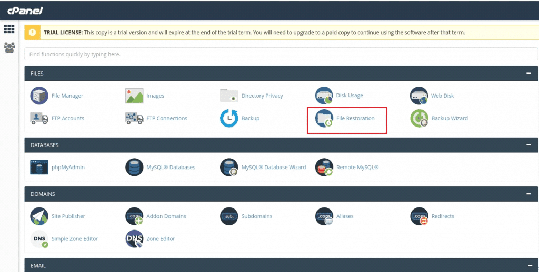Screen dimensions: 539x272
Task: Click the Backup clock icon
Action: 229,119
